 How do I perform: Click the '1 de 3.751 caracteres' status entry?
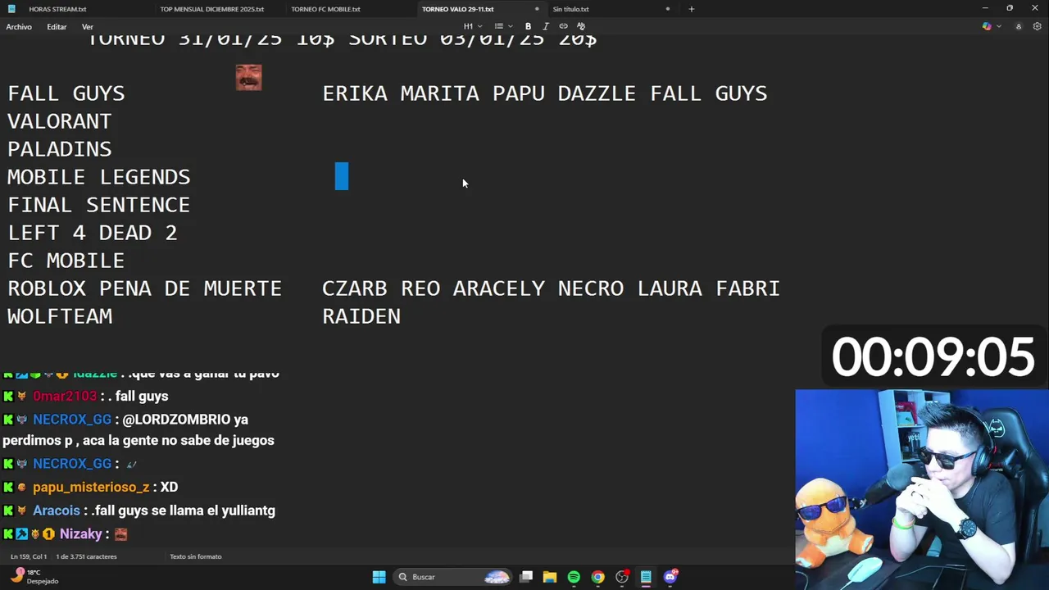pyautogui.click(x=86, y=556)
